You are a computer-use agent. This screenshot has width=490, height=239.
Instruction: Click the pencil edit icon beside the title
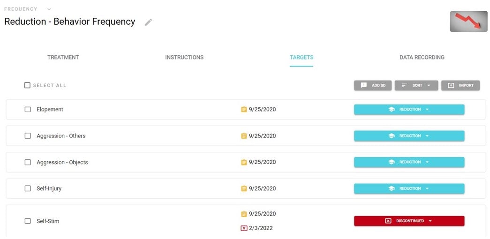pos(149,22)
